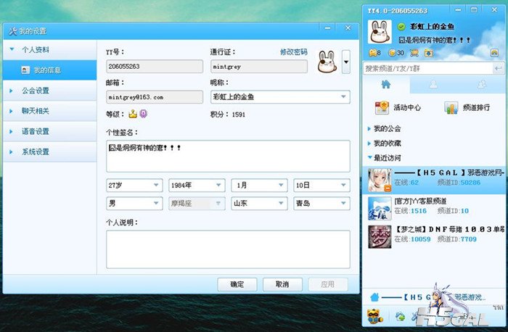Click the YY号 field 206055263
This screenshot has height=332, width=508.
click(x=155, y=67)
